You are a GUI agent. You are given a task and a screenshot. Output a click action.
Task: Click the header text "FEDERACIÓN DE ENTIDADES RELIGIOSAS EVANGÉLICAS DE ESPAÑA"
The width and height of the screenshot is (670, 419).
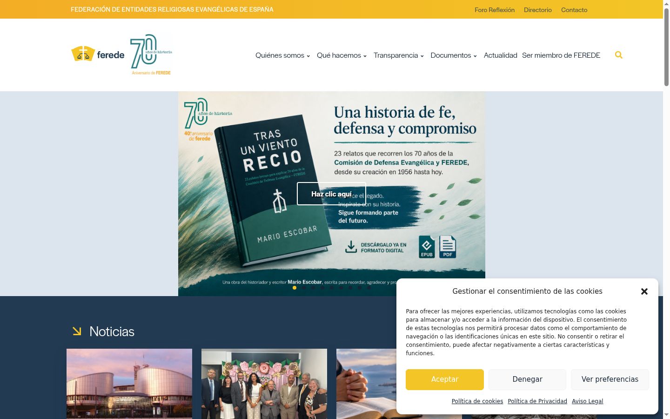[172, 9]
